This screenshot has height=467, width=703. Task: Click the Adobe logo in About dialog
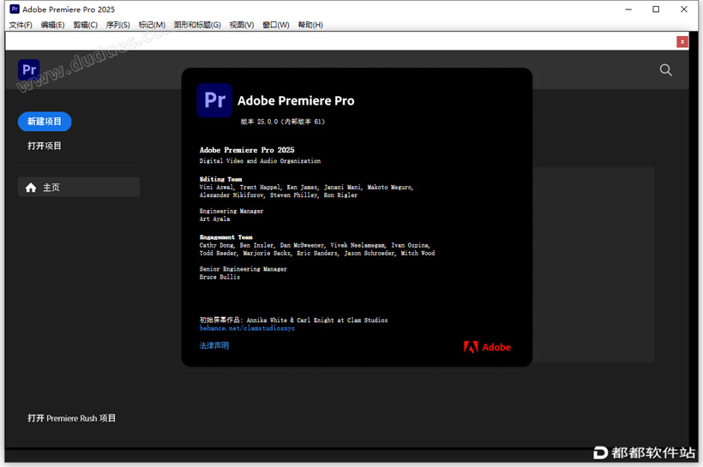[487, 347]
